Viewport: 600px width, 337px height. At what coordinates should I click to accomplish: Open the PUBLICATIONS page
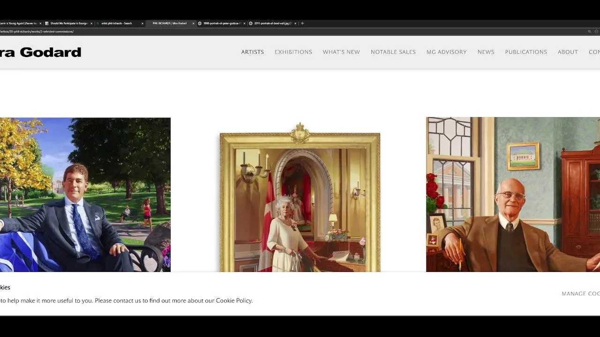tap(526, 52)
